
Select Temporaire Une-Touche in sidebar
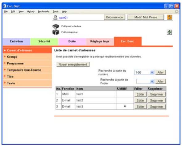[27, 70]
